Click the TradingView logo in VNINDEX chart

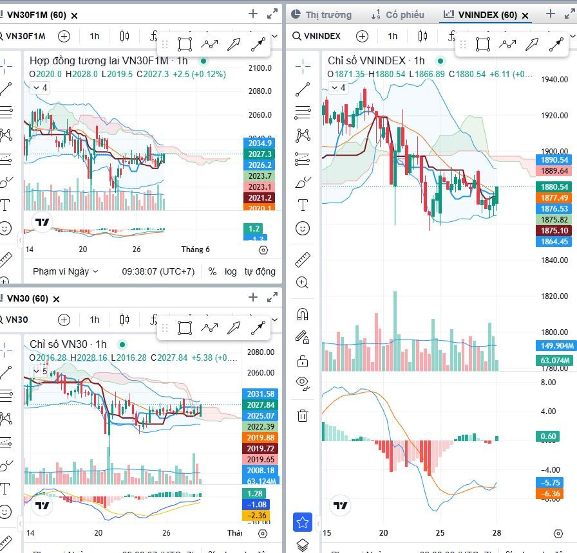[340, 506]
